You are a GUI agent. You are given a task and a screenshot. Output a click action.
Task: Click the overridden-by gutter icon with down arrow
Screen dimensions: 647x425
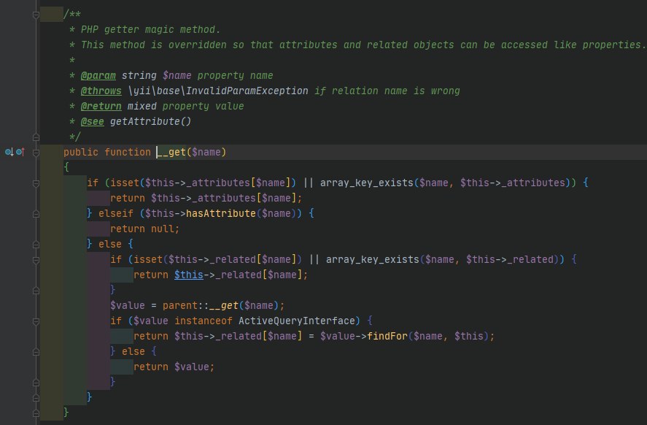(9, 152)
